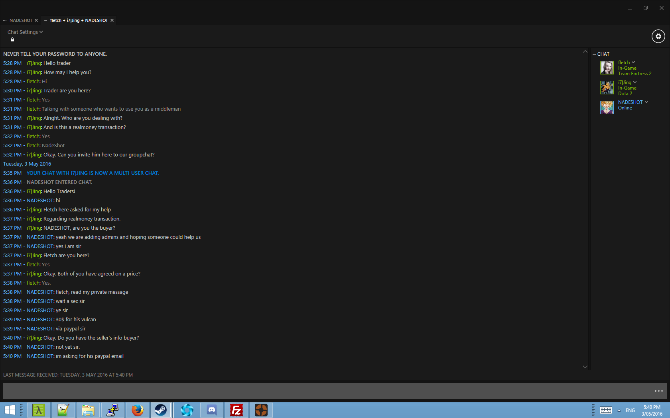The height and width of the screenshot is (418, 670).
Task: Switch to the NADESHOT chat tab
Action: [21, 20]
